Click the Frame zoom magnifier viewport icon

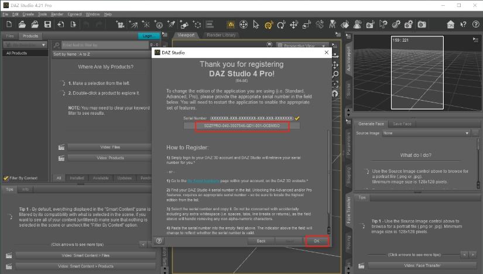click(x=335, y=74)
